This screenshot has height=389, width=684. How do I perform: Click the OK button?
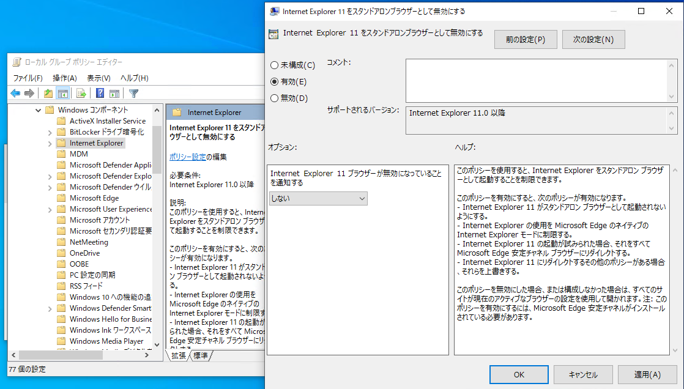coord(519,374)
